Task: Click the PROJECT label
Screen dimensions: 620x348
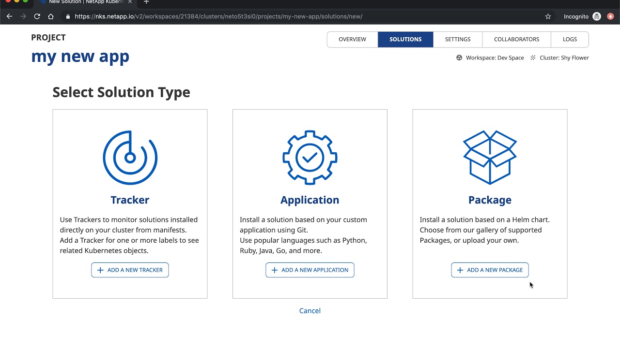Action: 48,37
